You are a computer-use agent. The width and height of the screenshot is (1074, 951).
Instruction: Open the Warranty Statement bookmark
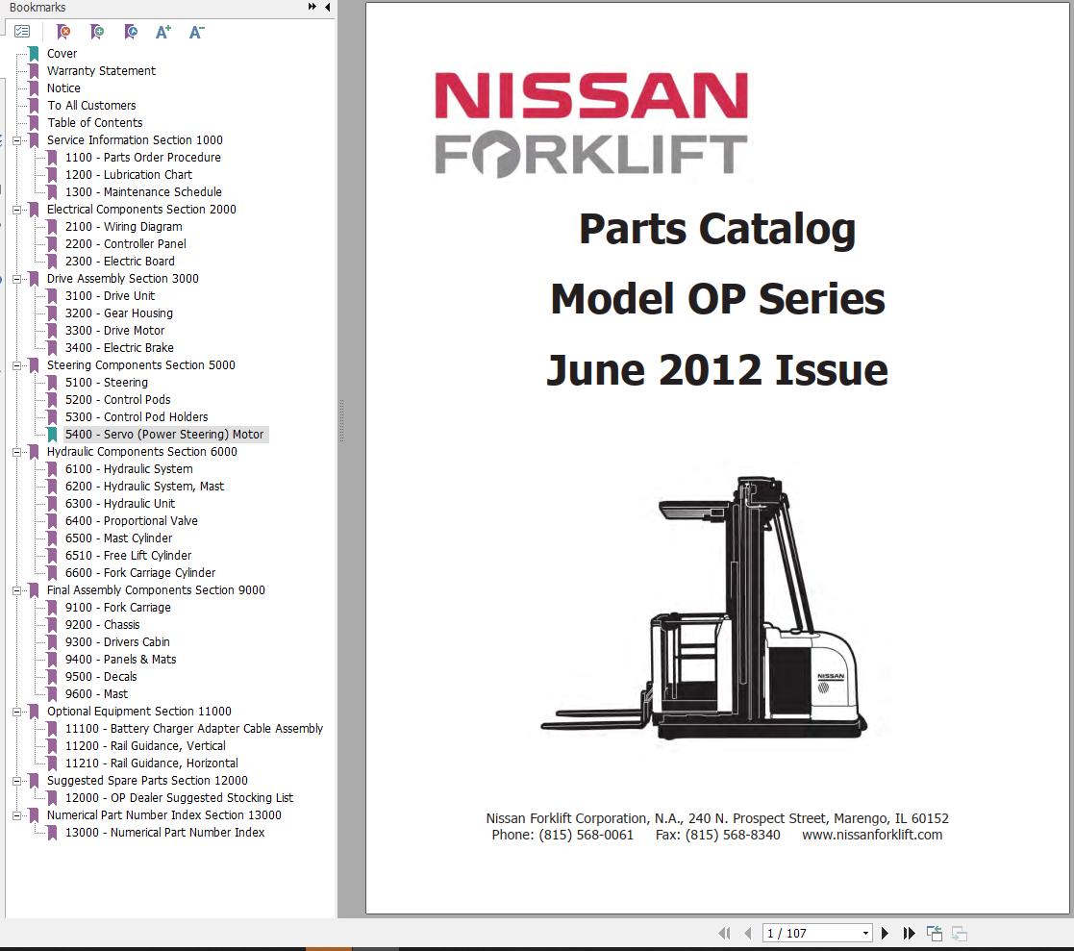click(101, 70)
